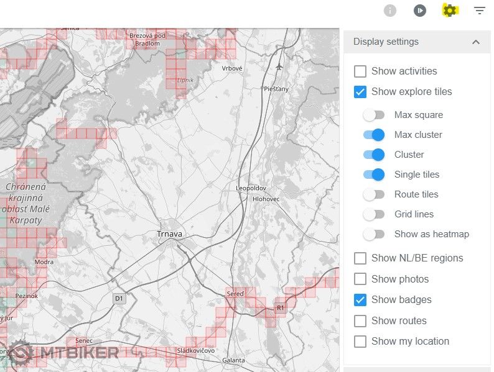Turn on the Max square toggle
Image resolution: width=494 pixels, height=372 pixels.
[x=374, y=115]
